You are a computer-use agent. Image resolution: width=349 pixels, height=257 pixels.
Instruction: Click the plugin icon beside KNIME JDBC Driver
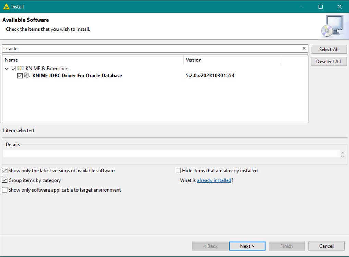pos(27,76)
